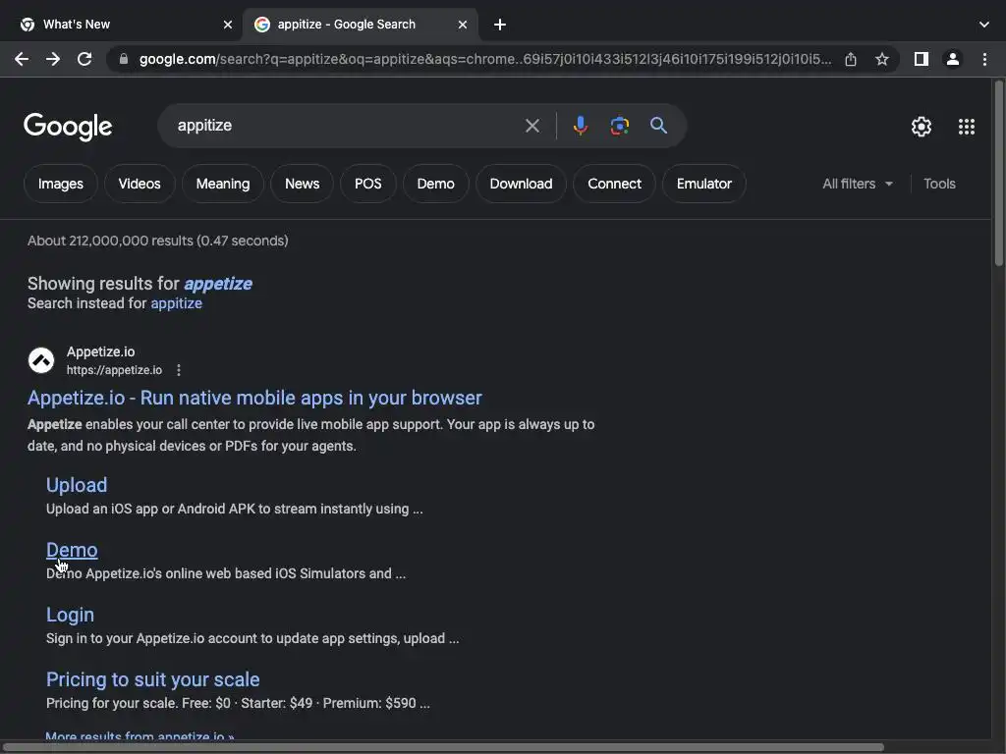Open the corrected appetize spelling link
This screenshot has width=1006, height=754.
(x=218, y=284)
